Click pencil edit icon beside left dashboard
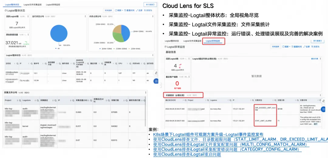This screenshot has width=328, height=158. (x=156, y=73)
